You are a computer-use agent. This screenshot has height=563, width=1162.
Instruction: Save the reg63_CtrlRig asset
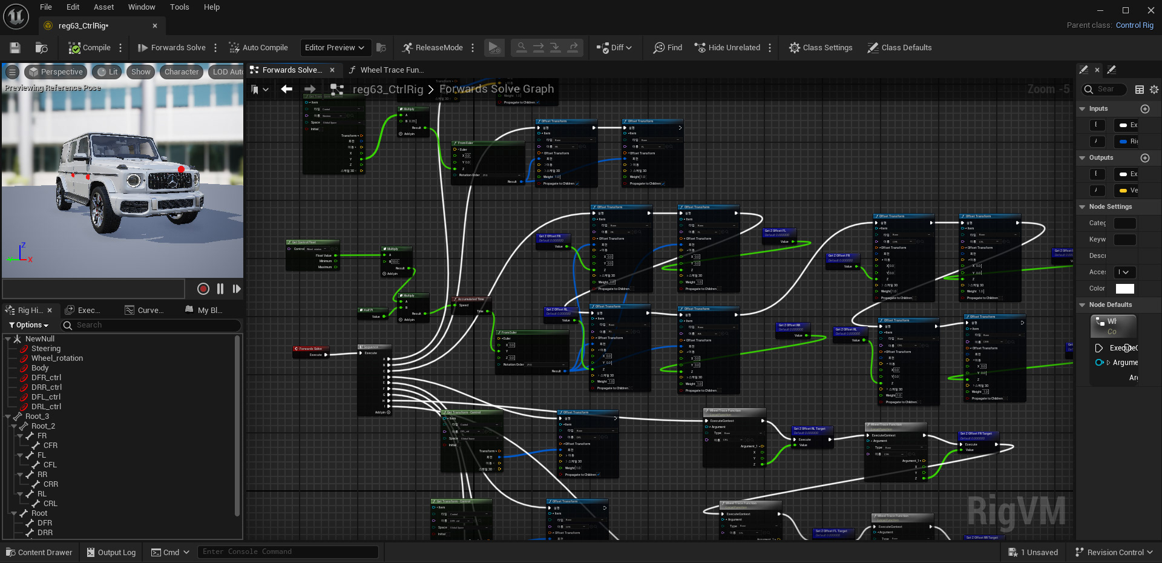pos(15,48)
